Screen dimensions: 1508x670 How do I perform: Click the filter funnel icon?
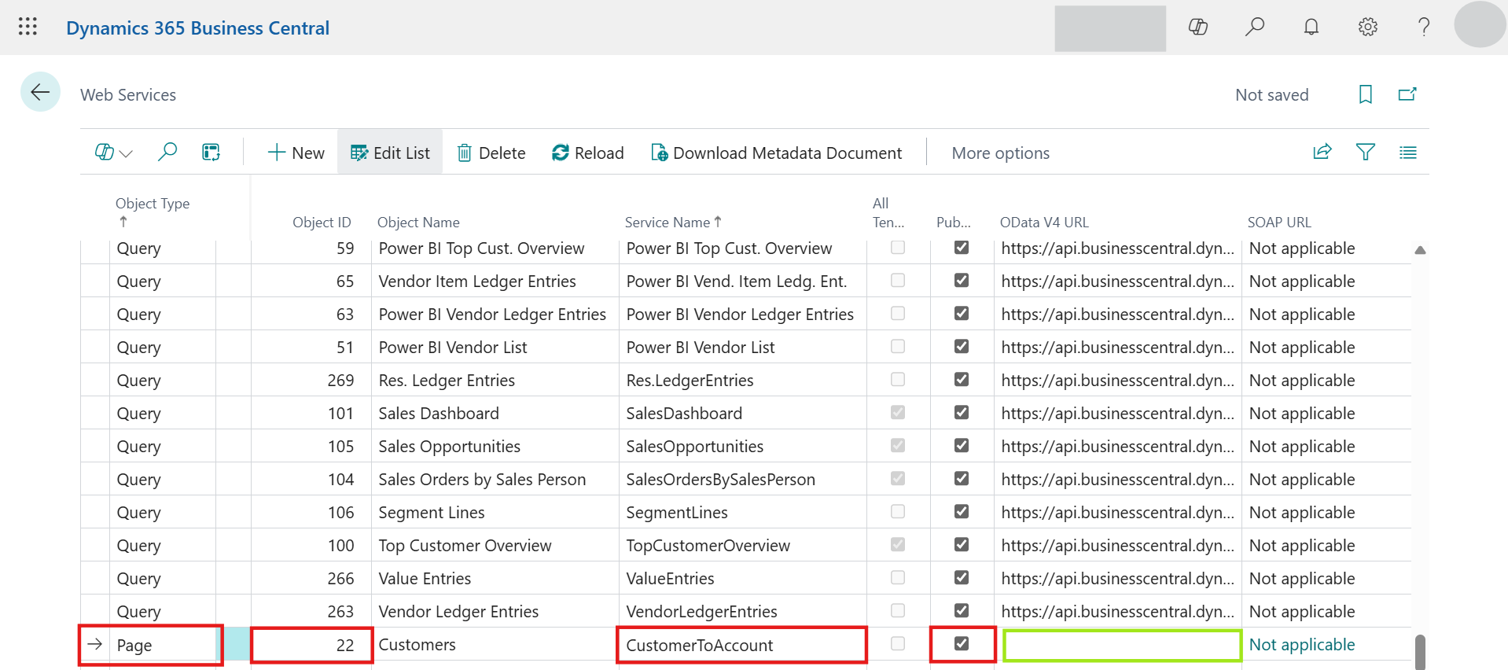coord(1365,153)
